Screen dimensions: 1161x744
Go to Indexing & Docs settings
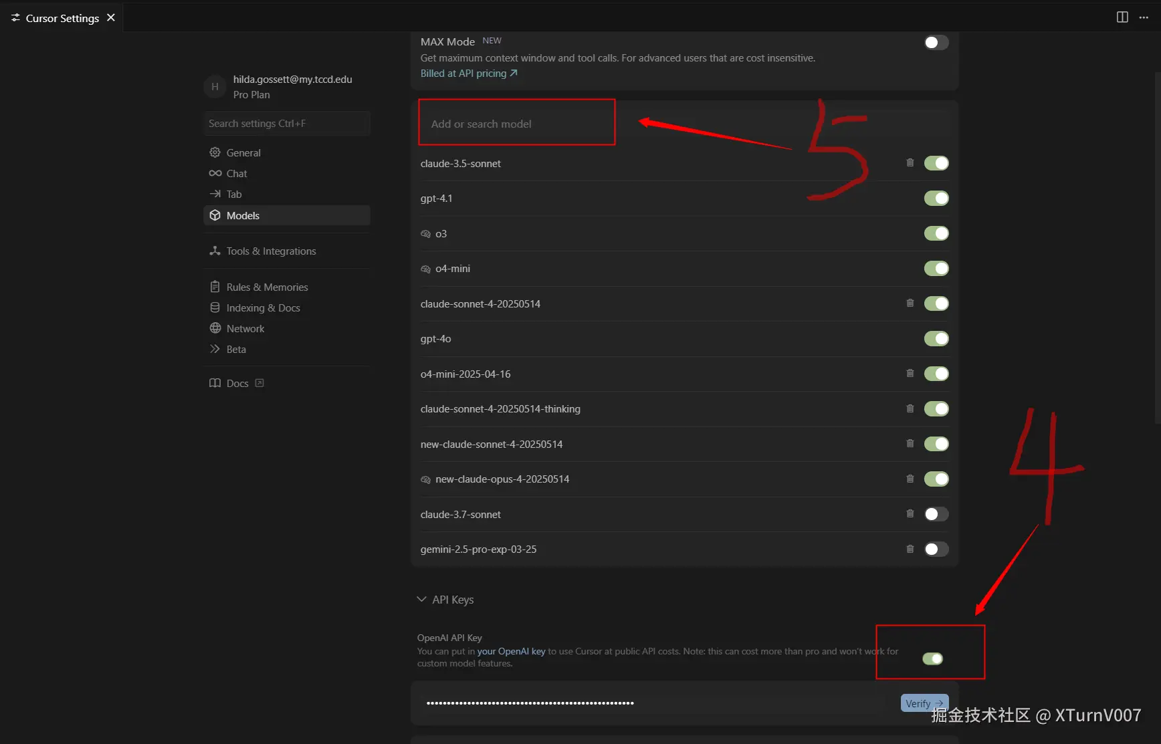click(x=287, y=307)
